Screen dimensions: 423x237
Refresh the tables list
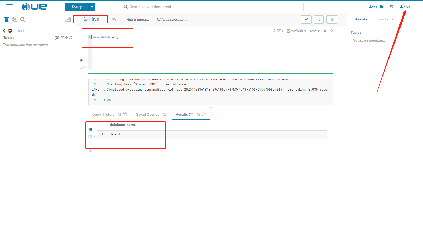point(71,38)
